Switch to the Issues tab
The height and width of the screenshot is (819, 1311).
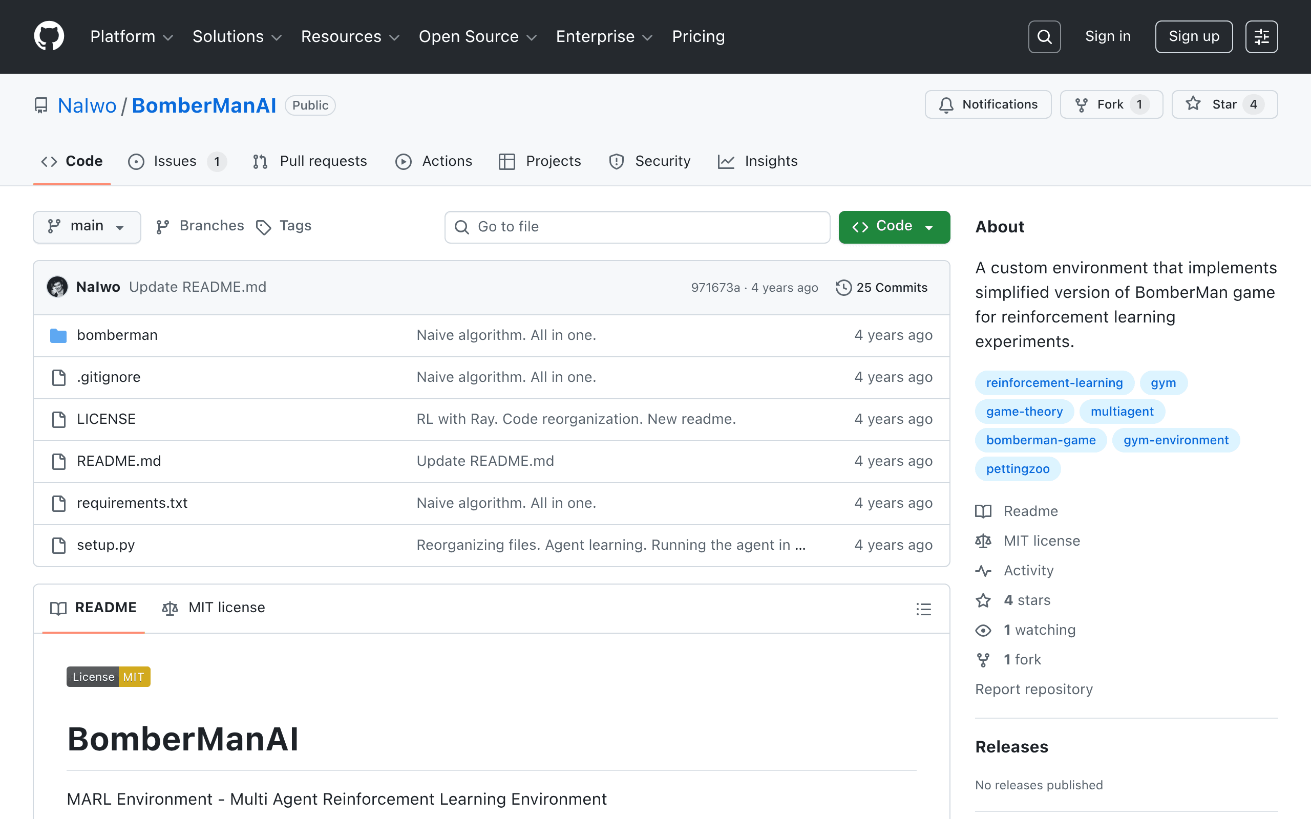177,161
